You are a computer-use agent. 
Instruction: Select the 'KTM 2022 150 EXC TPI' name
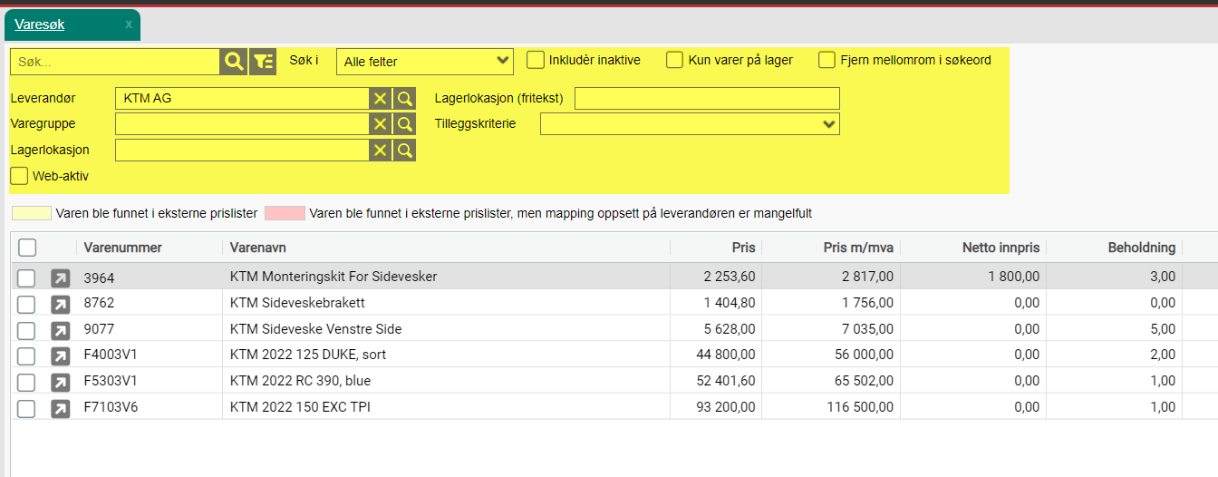pos(300,407)
